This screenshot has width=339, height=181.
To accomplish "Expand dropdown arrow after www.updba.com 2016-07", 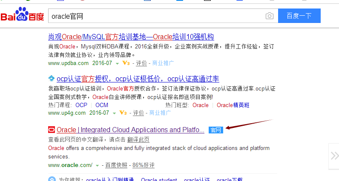I will 117,64.
